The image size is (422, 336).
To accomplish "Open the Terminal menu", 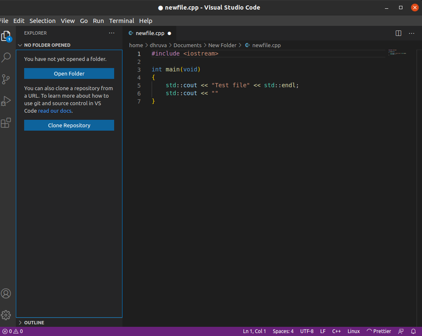I will [121, 21].
